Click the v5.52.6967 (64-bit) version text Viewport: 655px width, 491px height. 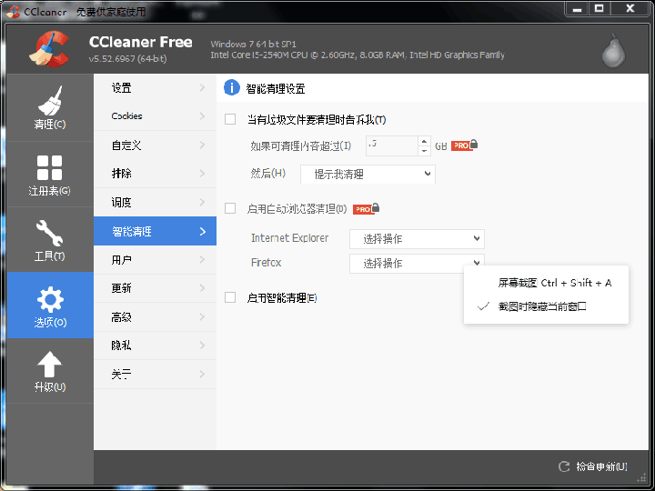point(128,59)
